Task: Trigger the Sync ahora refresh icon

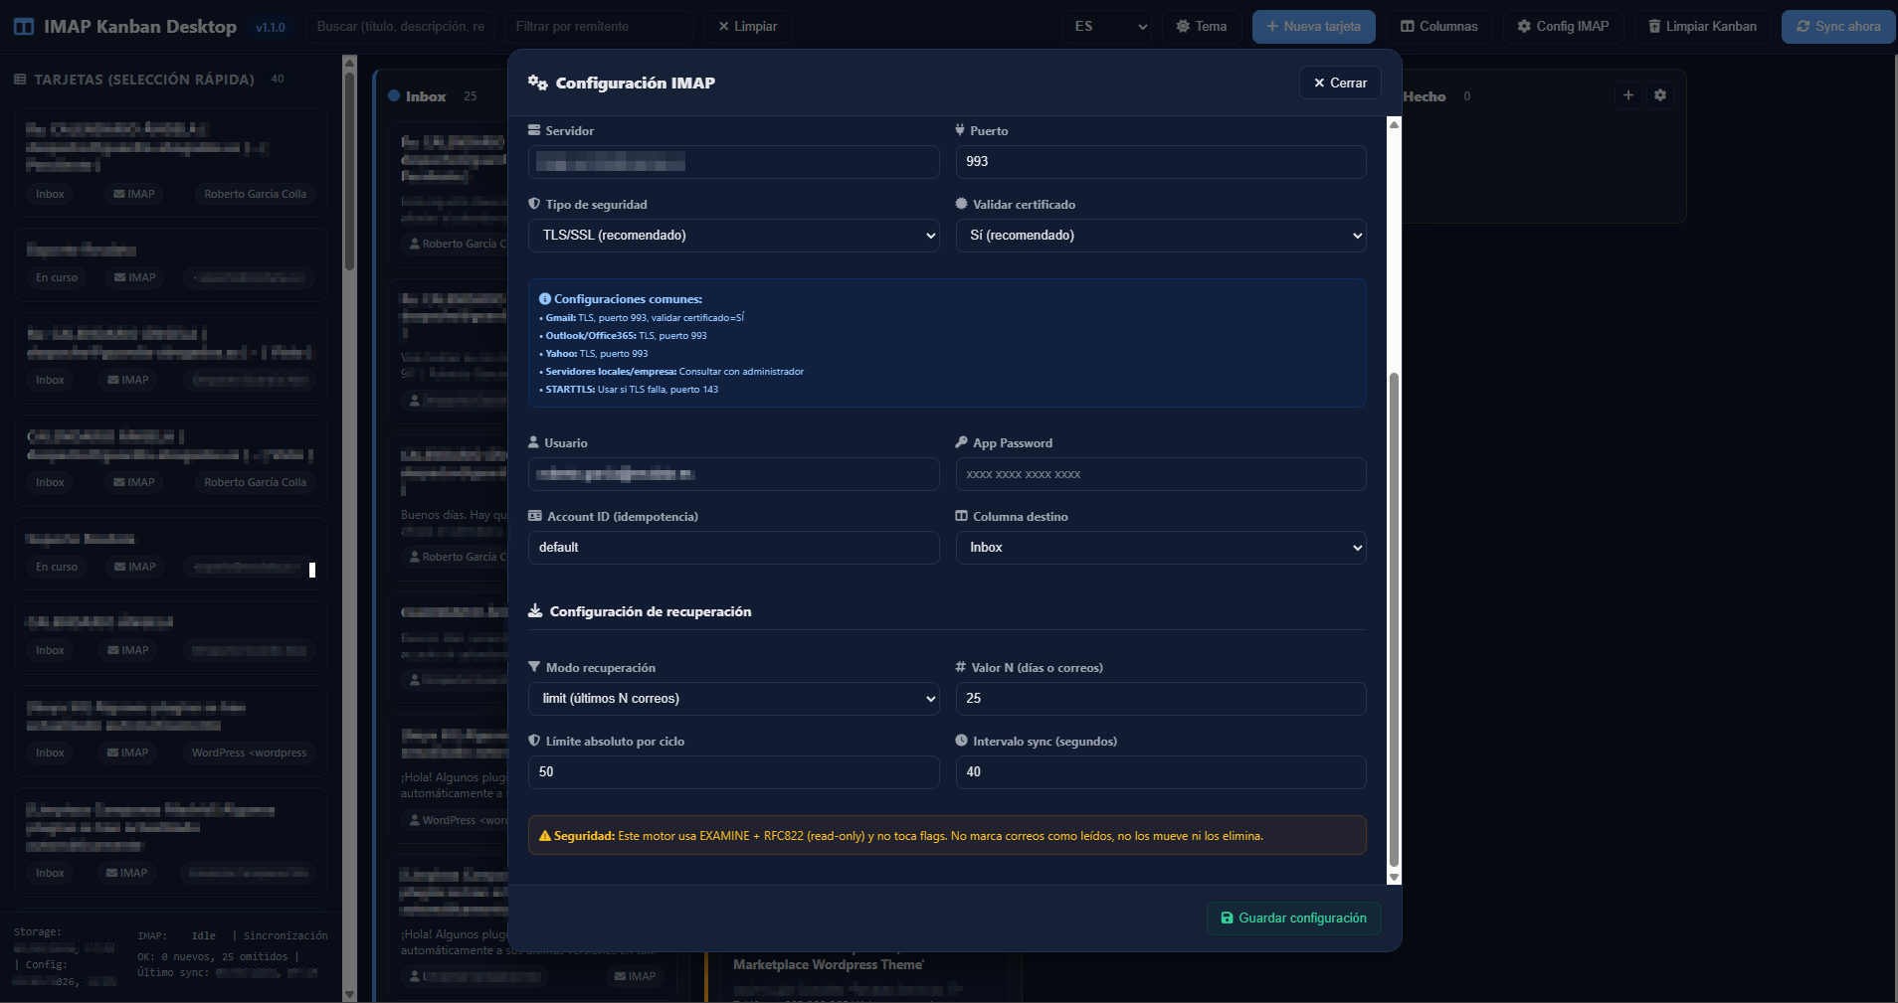Action: 1804,27
